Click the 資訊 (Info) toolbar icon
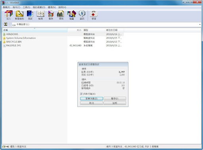The image size is (203, 150). [x=82, y=15]
